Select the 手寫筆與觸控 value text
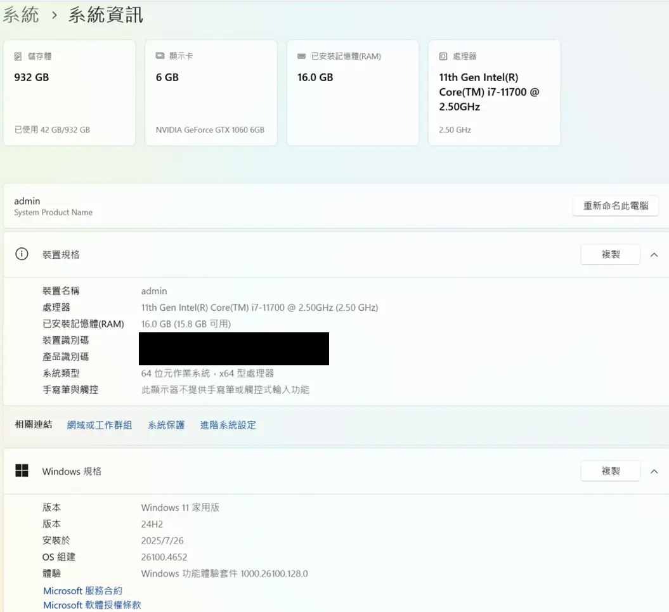669x612 pixels. point(225,389)
